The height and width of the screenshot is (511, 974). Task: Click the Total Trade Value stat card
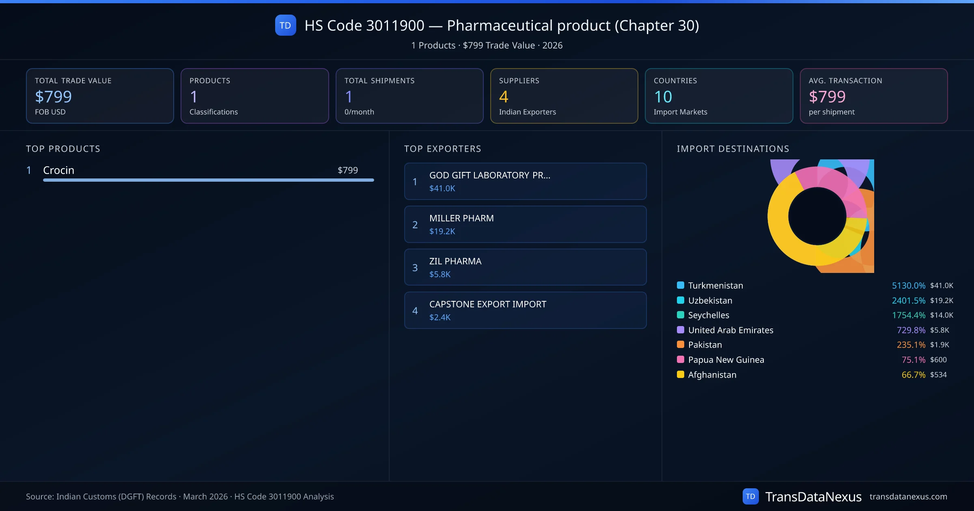coord(100,96)
